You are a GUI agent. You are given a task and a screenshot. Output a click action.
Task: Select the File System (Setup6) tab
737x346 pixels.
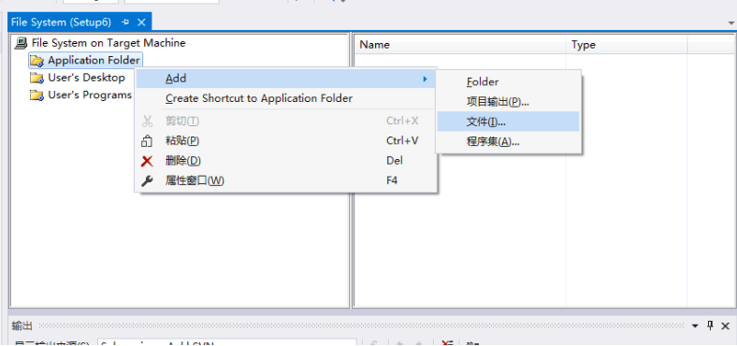pyautogui.click(x=61, y=22)
